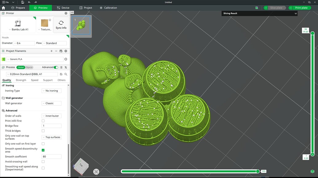
Task: Open the dropdown arrow next to File
Action: pos(13,2)
